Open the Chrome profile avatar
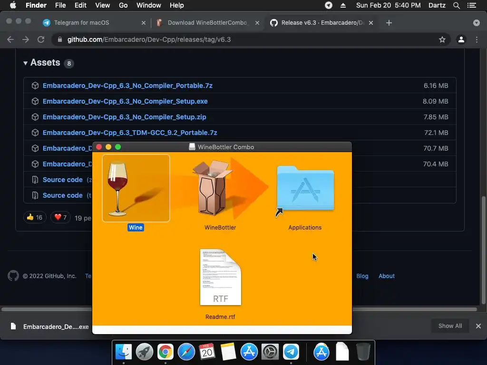Screen dimensions: 487x365 pos(461,39)
